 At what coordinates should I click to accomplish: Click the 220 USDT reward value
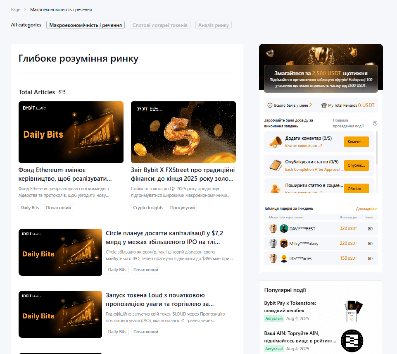348,244
